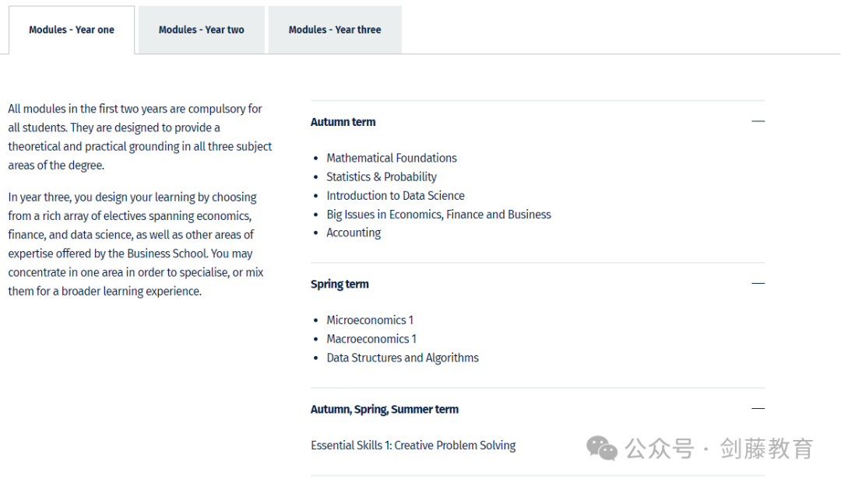
Task: Click Statistics & Probability module
Action: point(382,176)
